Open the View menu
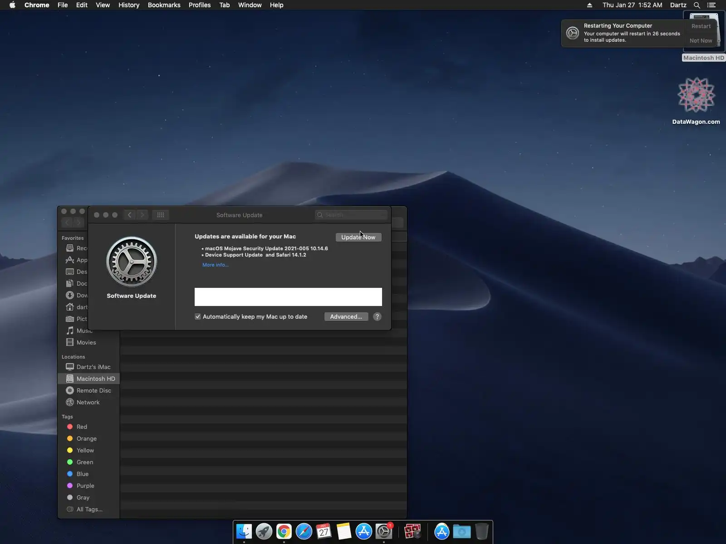 tap(103, 5)
